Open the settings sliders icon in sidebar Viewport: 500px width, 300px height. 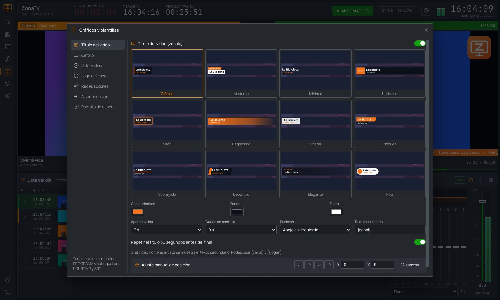8,292
